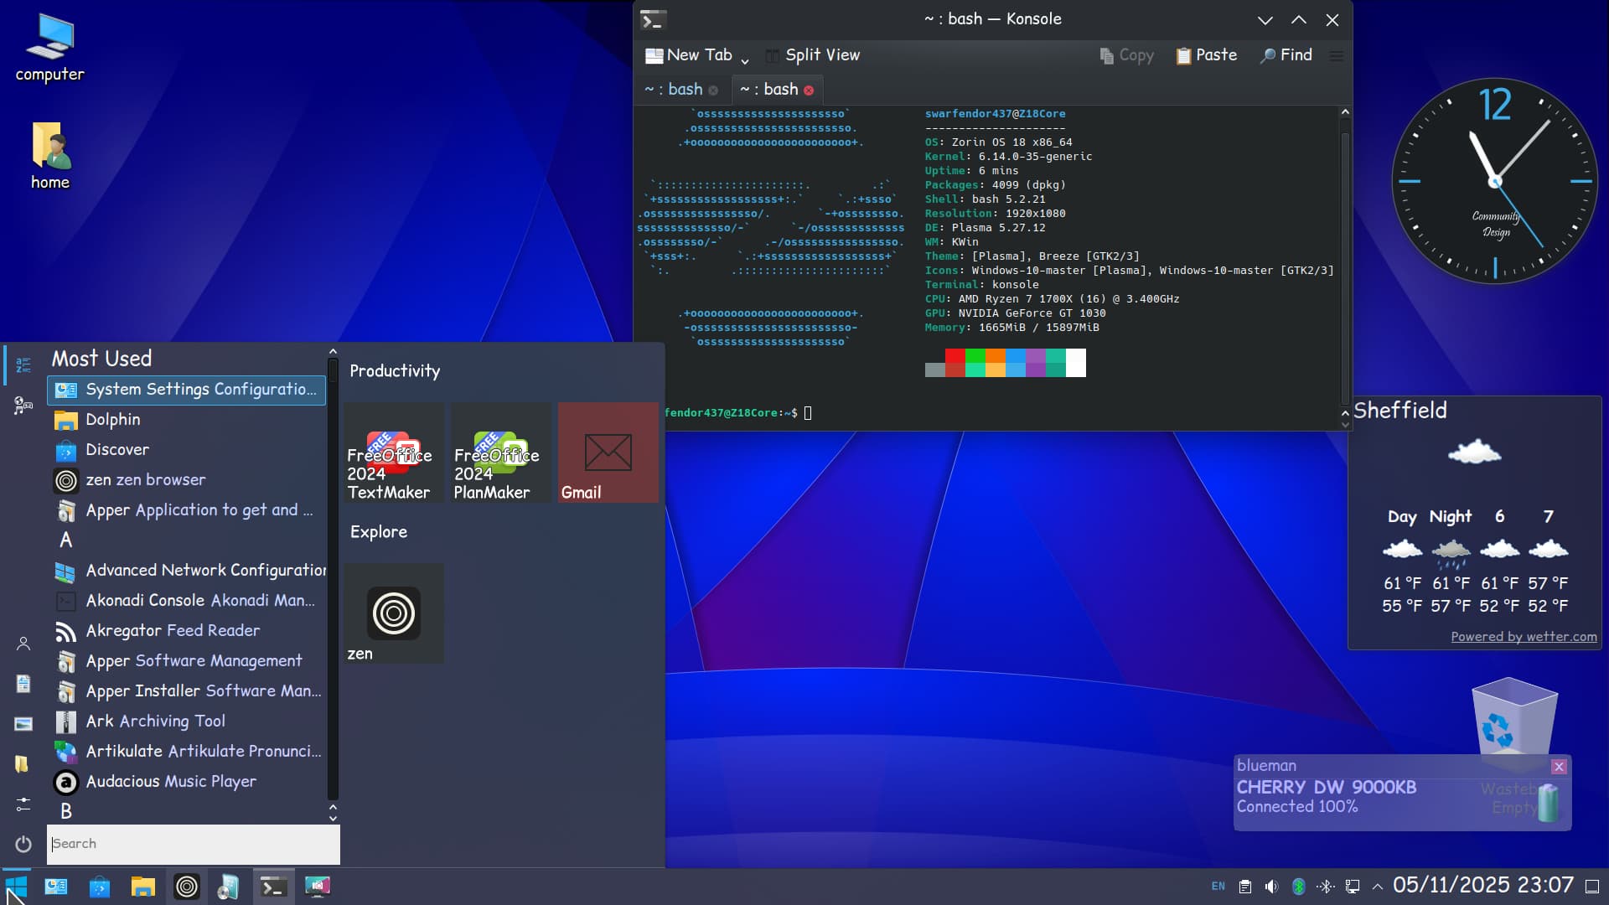Open the clipboard tray icon
The height and width of the screenshot is (905, 1609).
(x=1244, y=887)
